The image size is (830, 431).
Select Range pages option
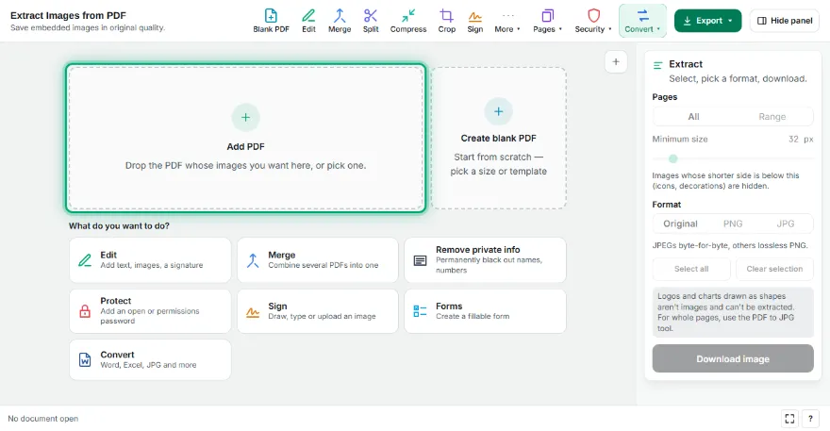click(x=772, y=117)
